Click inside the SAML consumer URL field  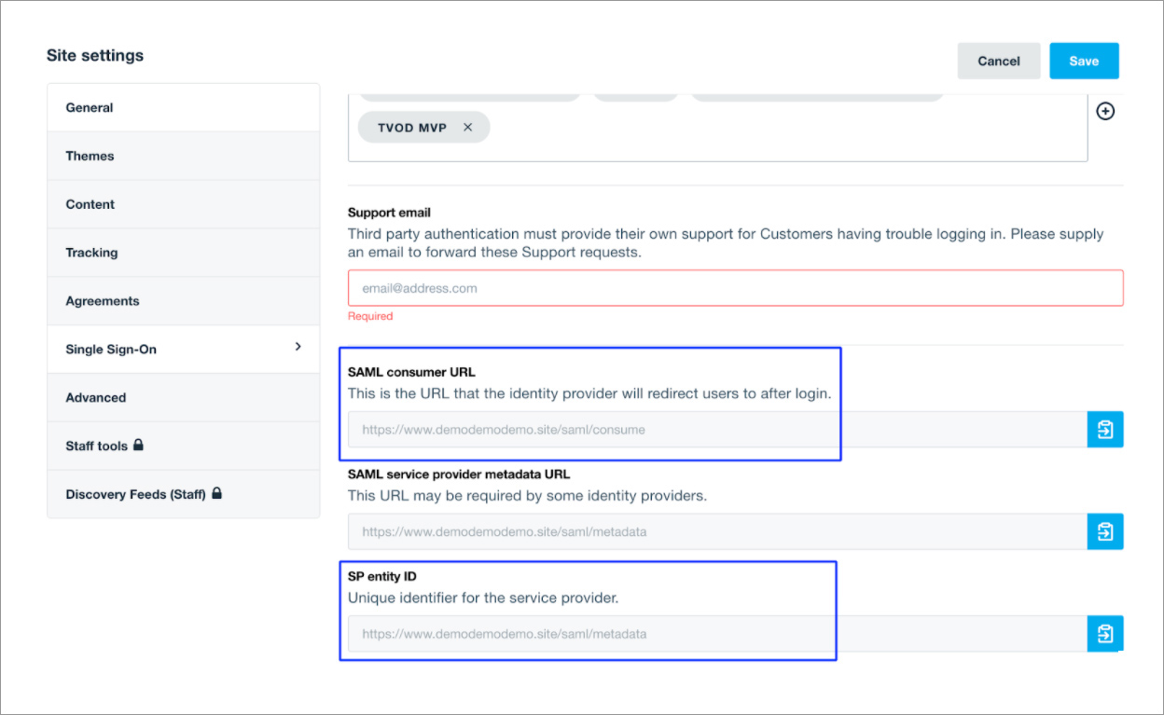(x=716, y=430)
